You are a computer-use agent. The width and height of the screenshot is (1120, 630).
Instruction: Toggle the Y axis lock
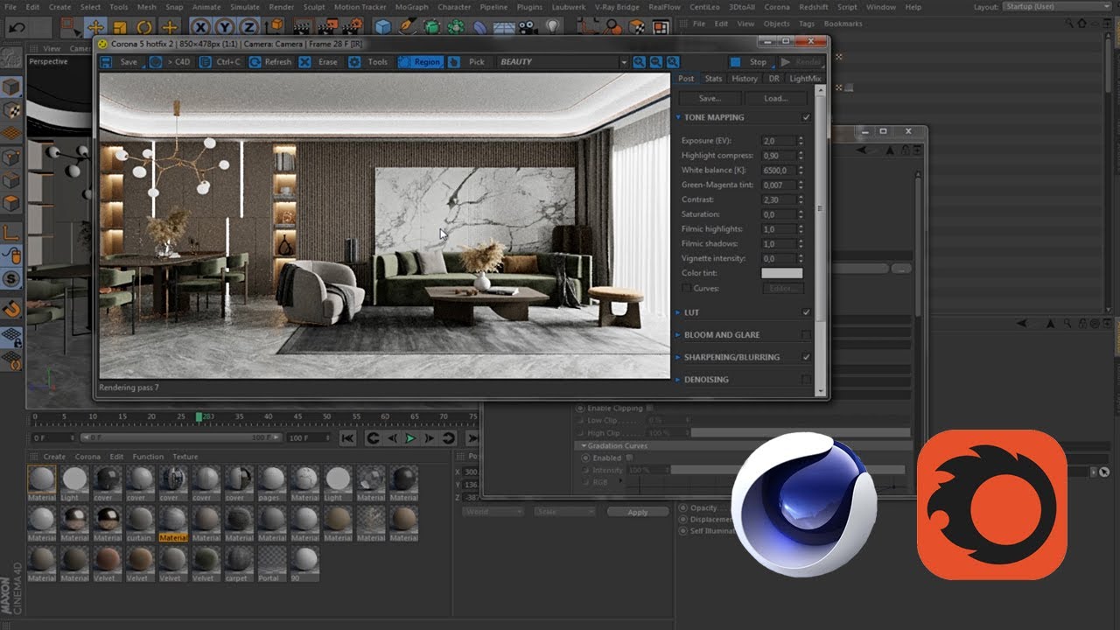click(226, 28)
